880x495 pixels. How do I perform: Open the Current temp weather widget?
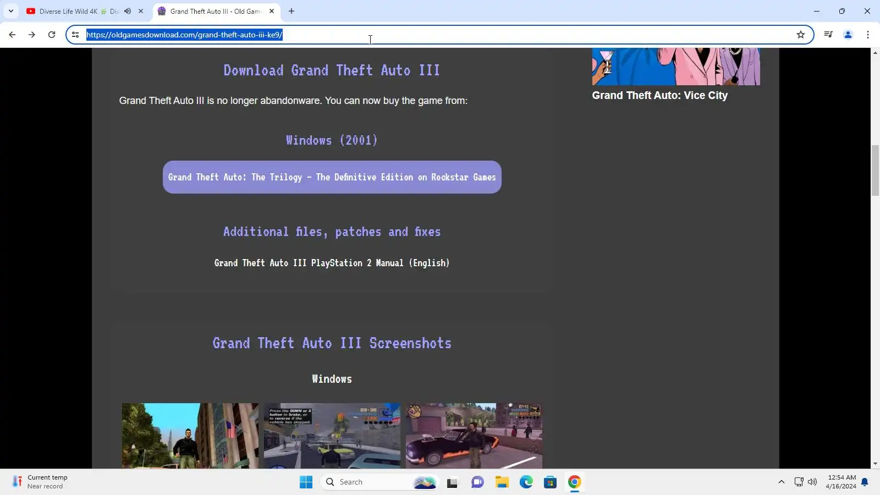tap(40, 482)
